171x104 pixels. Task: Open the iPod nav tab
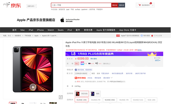(x=70, y=30)
